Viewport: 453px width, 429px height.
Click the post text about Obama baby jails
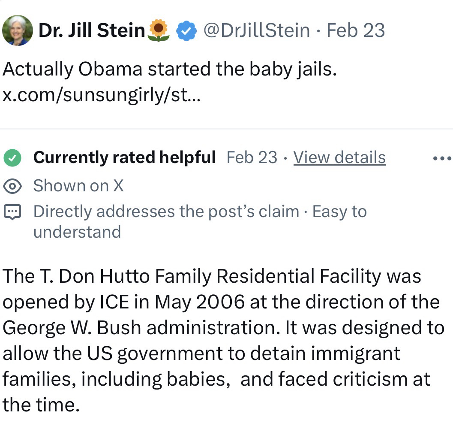[x=169, y=69]
